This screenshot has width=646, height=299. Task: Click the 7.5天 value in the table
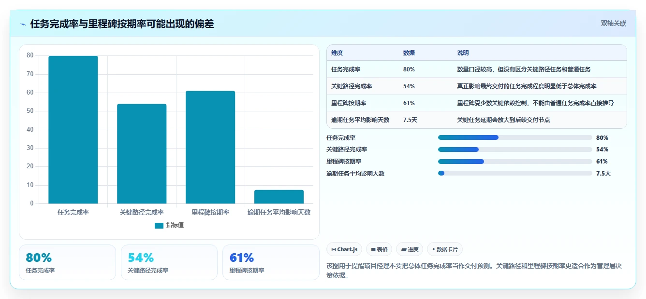click(410, 120)
